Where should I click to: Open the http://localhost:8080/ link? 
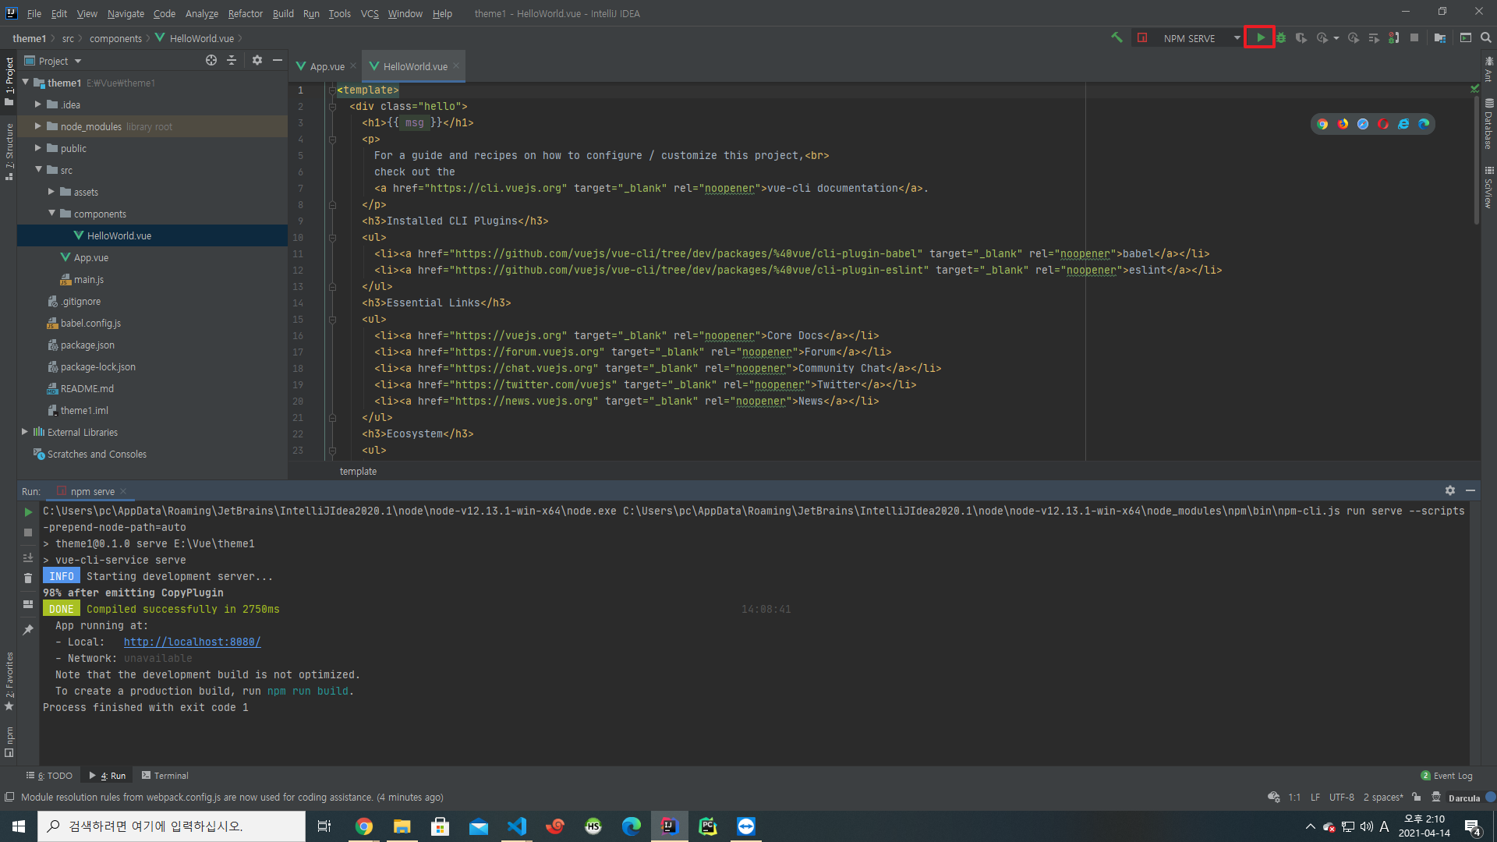coord(192,642)
